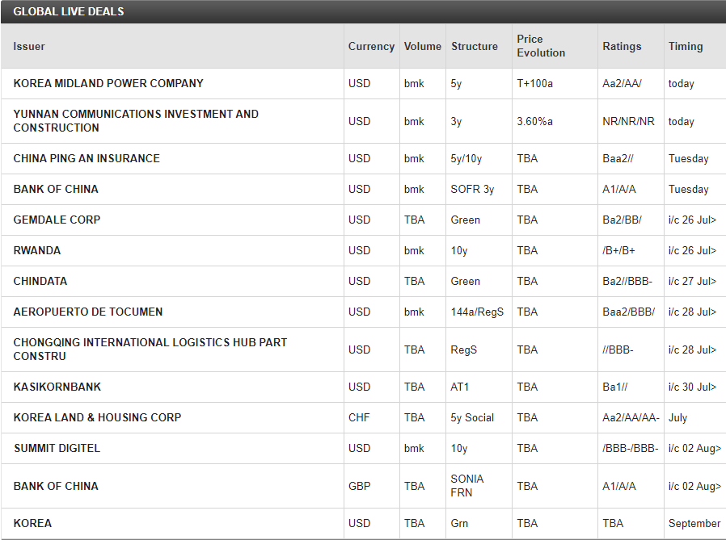Click the Timing column header
This screenshot has height=540, width=726.
[686, 46]
